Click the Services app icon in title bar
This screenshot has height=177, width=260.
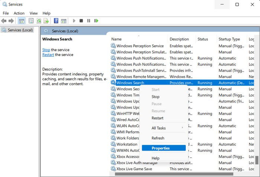pos(4,4)
